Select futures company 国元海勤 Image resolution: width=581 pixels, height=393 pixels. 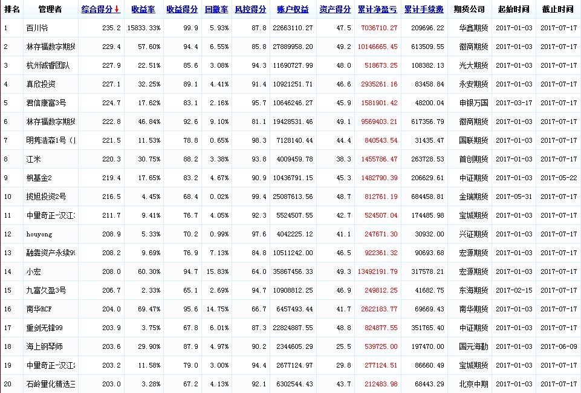[x=473, y=346]
